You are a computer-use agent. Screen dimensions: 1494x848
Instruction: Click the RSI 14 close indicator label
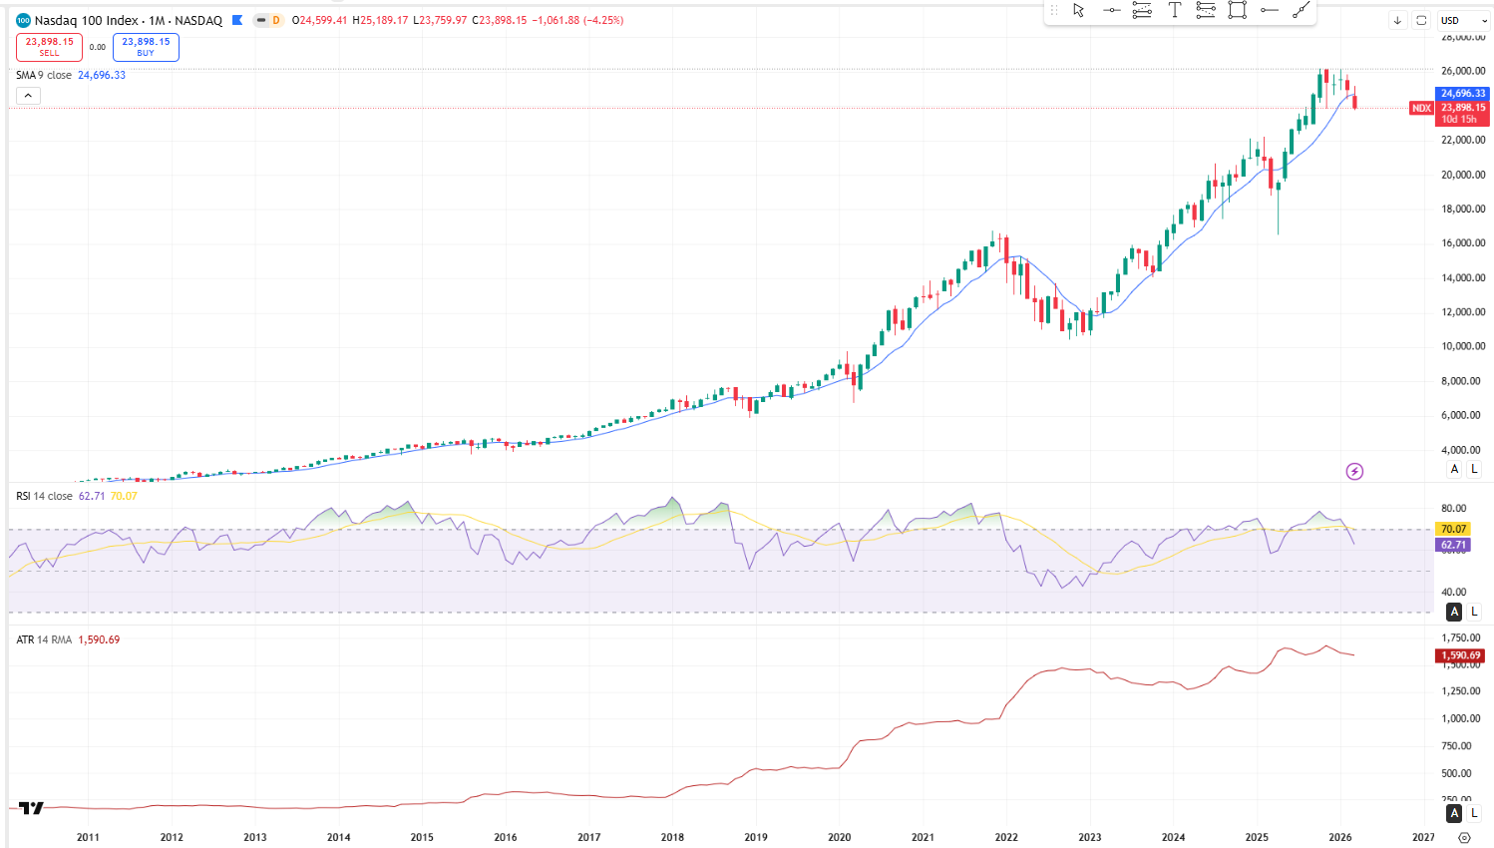tap(44, 496)
